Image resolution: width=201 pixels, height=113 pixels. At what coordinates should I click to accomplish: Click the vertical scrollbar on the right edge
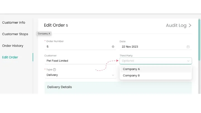point(199,39)
